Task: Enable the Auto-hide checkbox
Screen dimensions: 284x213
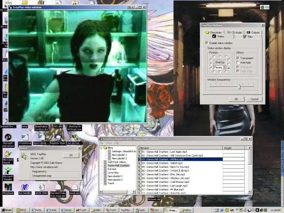Action: click(x=238, y=62)
